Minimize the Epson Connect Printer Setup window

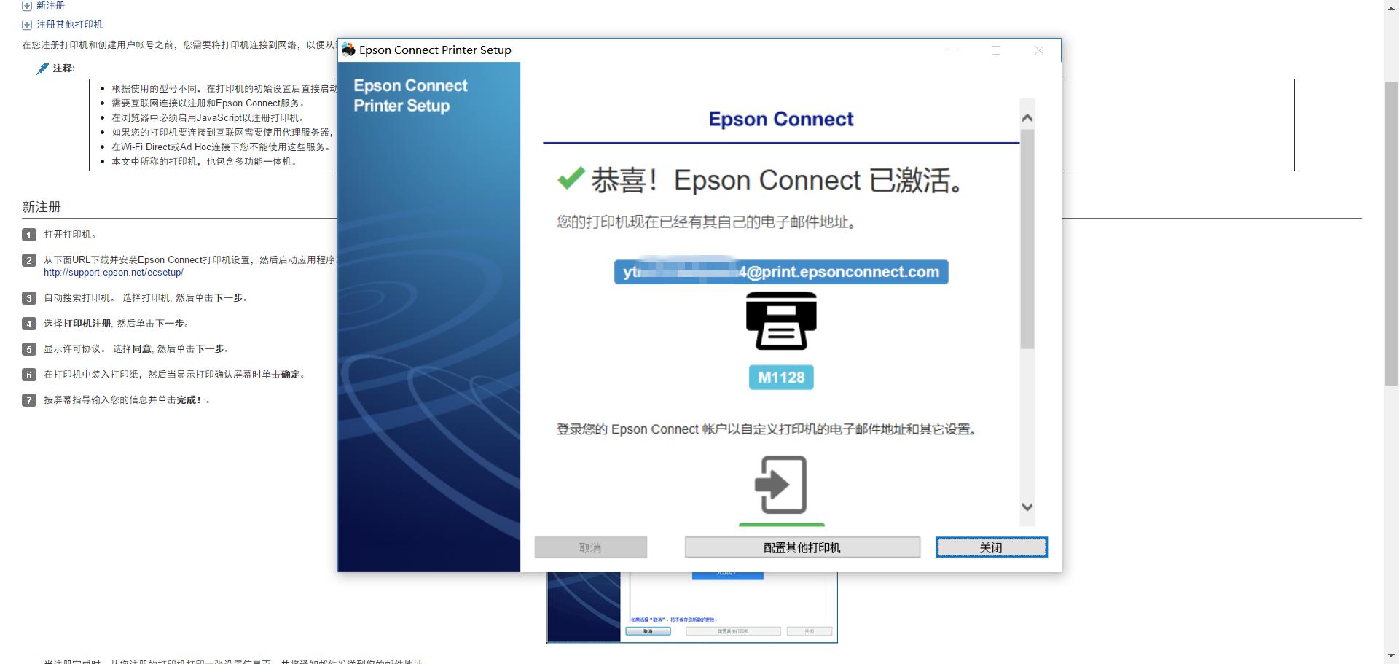tap(954, 50)
